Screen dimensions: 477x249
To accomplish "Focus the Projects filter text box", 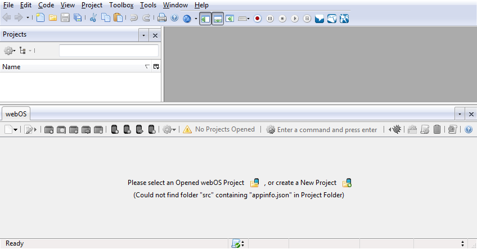I will tap(109, 51).
